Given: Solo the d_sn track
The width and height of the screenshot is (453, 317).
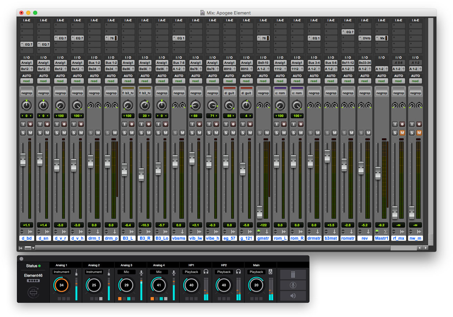Looking at the screenshot, I should [40, 133].
